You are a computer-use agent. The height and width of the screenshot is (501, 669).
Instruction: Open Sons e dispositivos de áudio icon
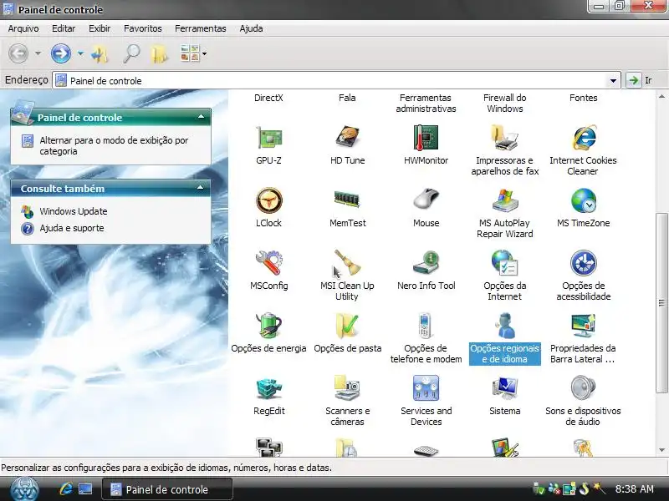[x=583, y=388]
